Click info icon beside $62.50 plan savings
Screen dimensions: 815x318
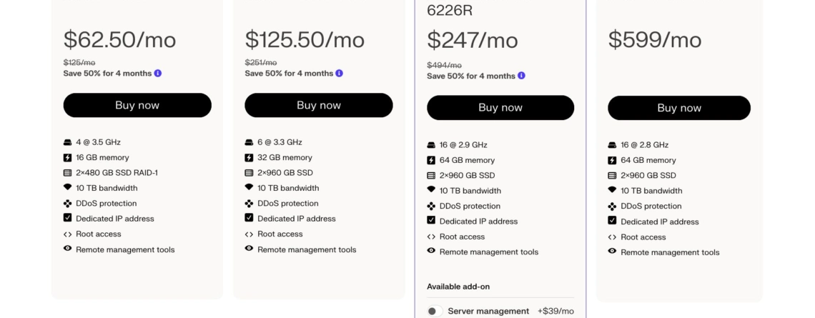(158, 74)
